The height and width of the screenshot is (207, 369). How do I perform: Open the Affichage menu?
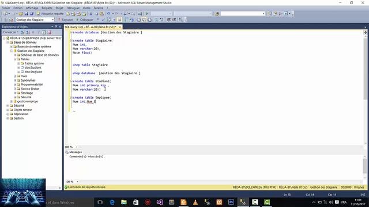tap(32, 8)
